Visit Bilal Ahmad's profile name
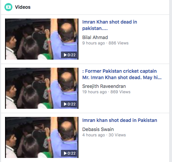The image size is (172, 162). point(95,37)
